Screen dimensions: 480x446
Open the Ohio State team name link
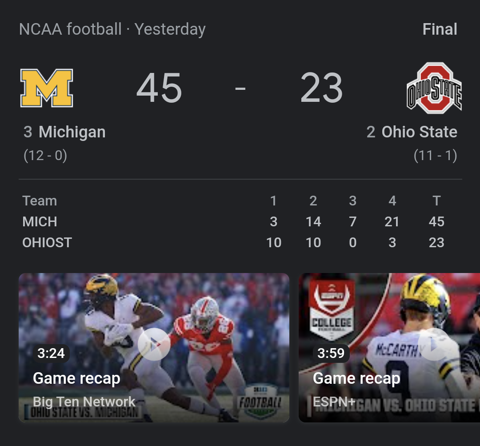[419, 132]
